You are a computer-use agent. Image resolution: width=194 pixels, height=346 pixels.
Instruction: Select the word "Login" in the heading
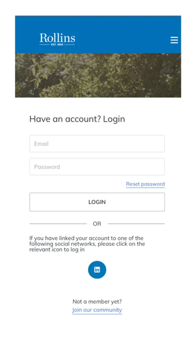[x=114, y=119]
